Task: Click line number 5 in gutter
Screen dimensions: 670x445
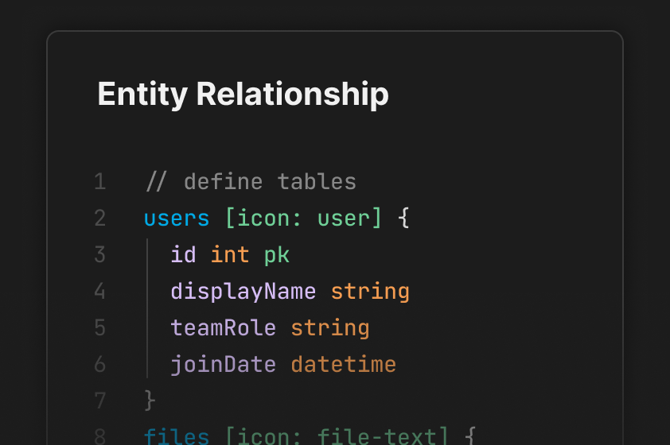Action: coord(99,328)
